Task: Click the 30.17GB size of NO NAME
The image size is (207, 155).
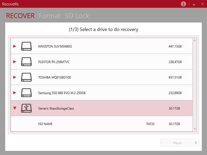Action: tap(174, 124)
